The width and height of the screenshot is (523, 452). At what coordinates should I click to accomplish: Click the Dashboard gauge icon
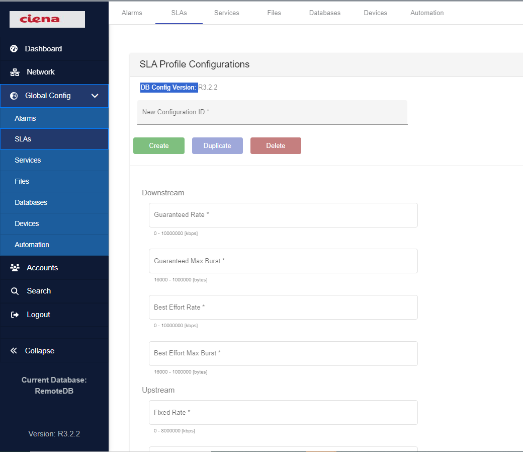[14, 49]
